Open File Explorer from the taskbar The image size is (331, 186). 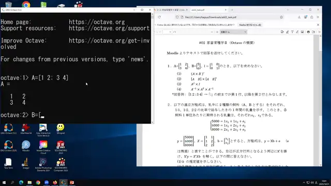29,182
